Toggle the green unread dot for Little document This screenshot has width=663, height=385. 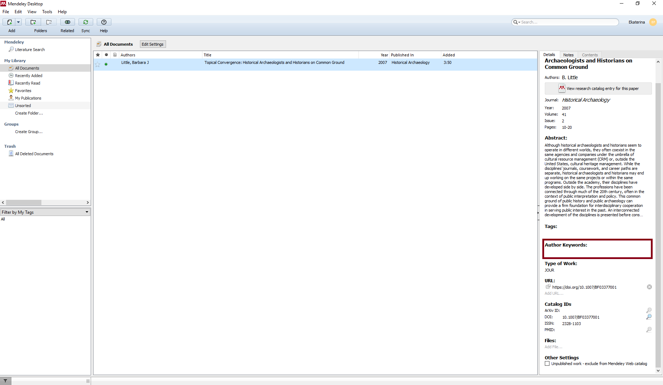coord(106,64)
